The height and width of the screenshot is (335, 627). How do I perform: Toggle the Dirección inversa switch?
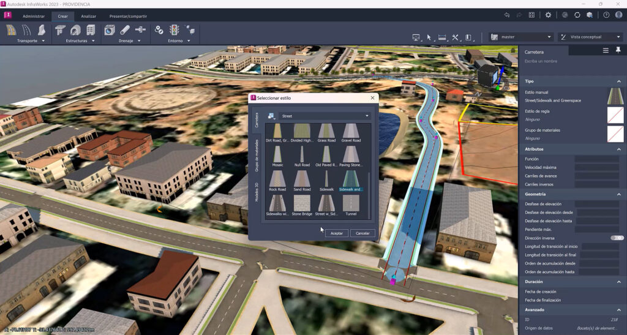617,238
